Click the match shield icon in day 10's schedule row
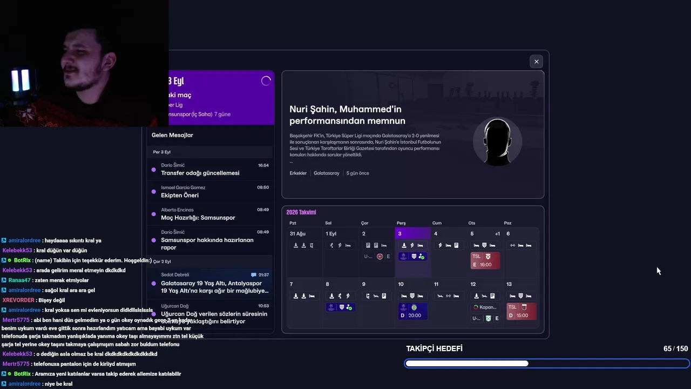This screenshot has width=691, height=389. click(x=412, y=296)
